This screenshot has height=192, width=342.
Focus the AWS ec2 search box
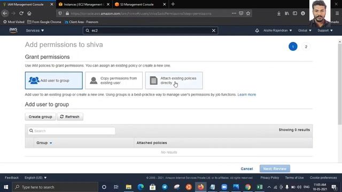[150, 31]
